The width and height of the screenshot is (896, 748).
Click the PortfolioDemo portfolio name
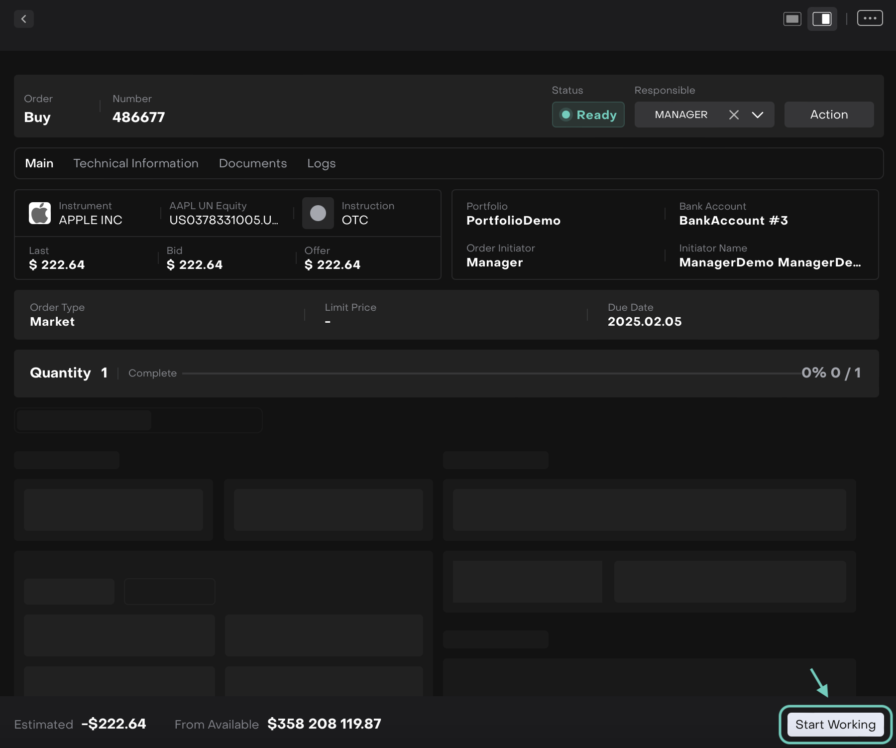tap(513, 221)
